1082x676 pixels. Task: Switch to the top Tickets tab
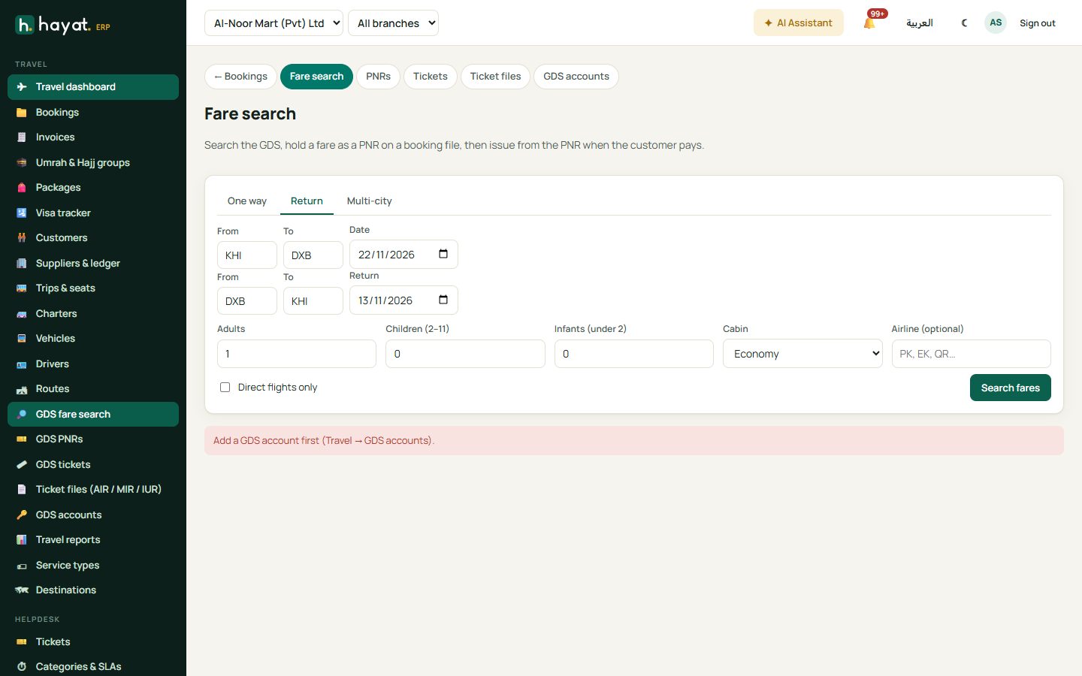[431, 77]
